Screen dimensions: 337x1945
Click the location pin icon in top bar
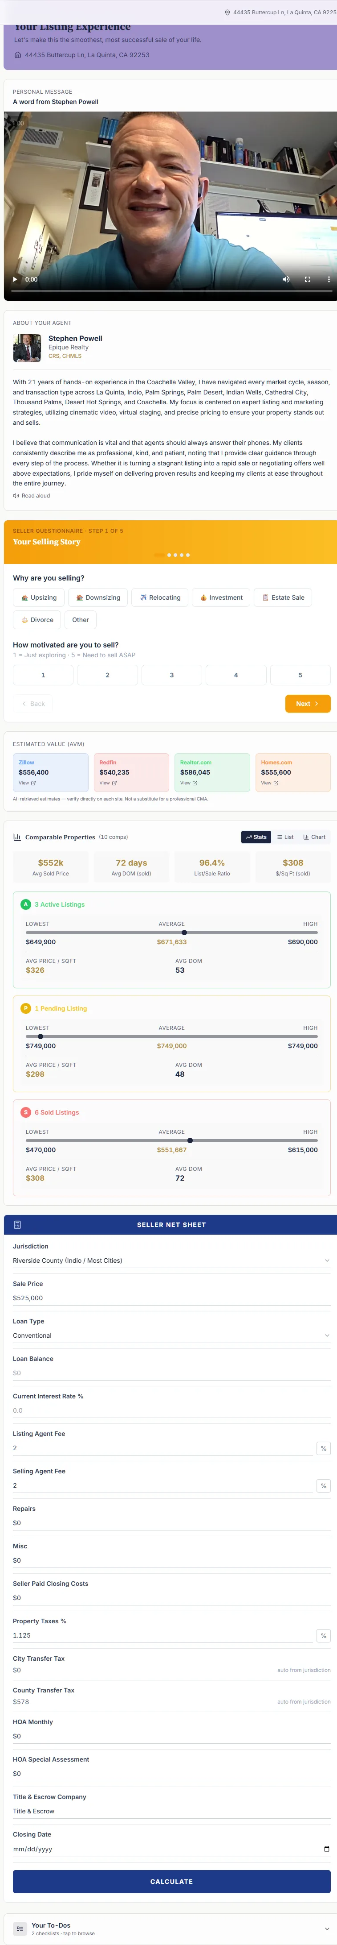pyautogui.click(x=227, y=12)
